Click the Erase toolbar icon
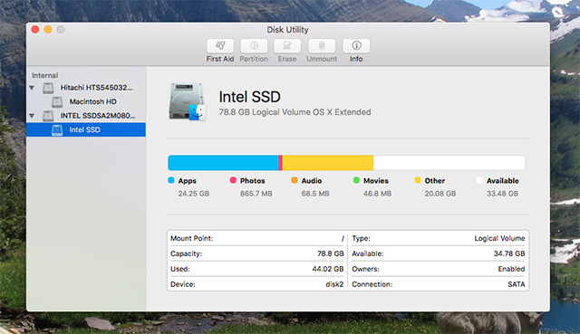This screenshot has height=334, width=580. click(x=287, y=46)
